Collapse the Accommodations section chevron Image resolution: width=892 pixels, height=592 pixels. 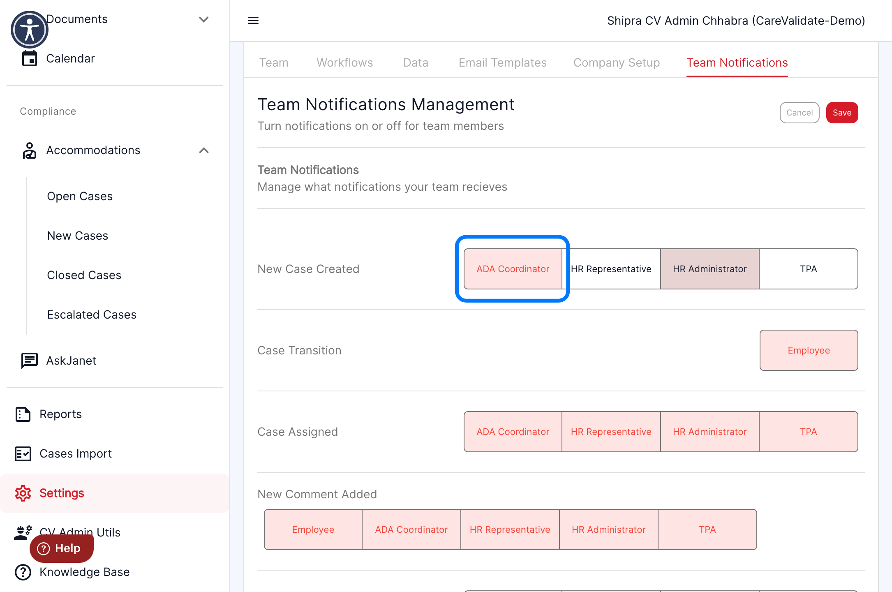tap(204, 150)
